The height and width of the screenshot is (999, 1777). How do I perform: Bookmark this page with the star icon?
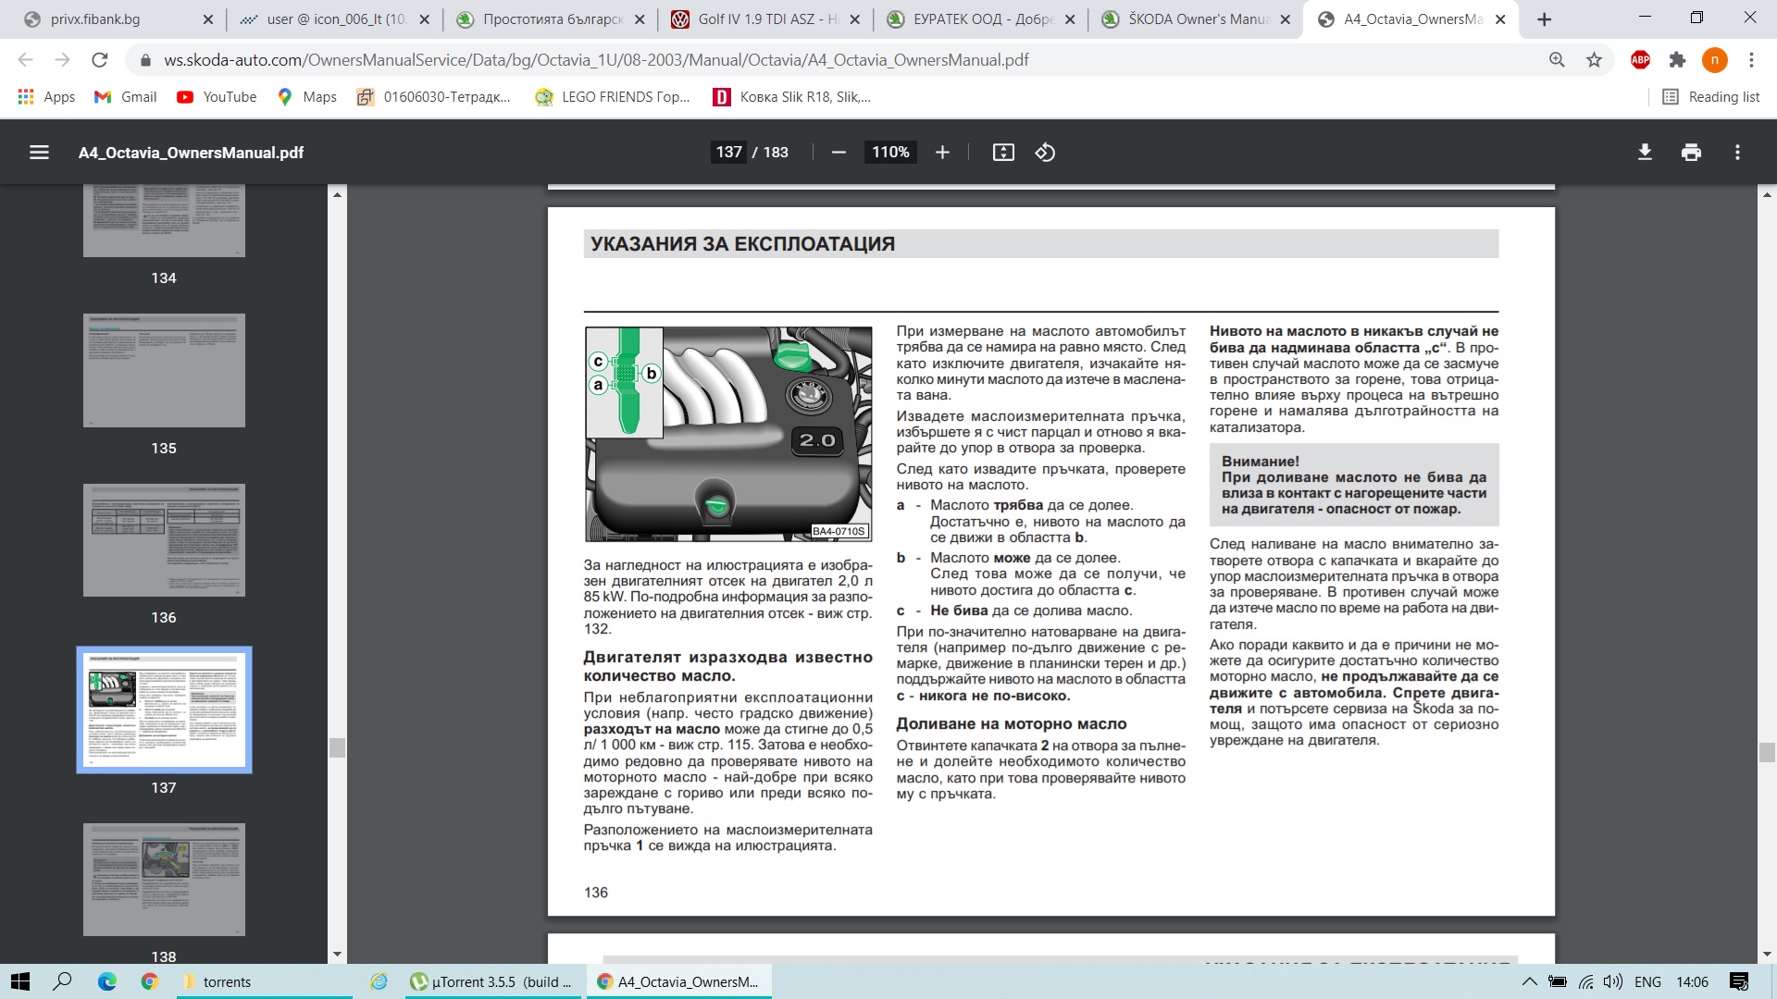tap(1594, 60)
